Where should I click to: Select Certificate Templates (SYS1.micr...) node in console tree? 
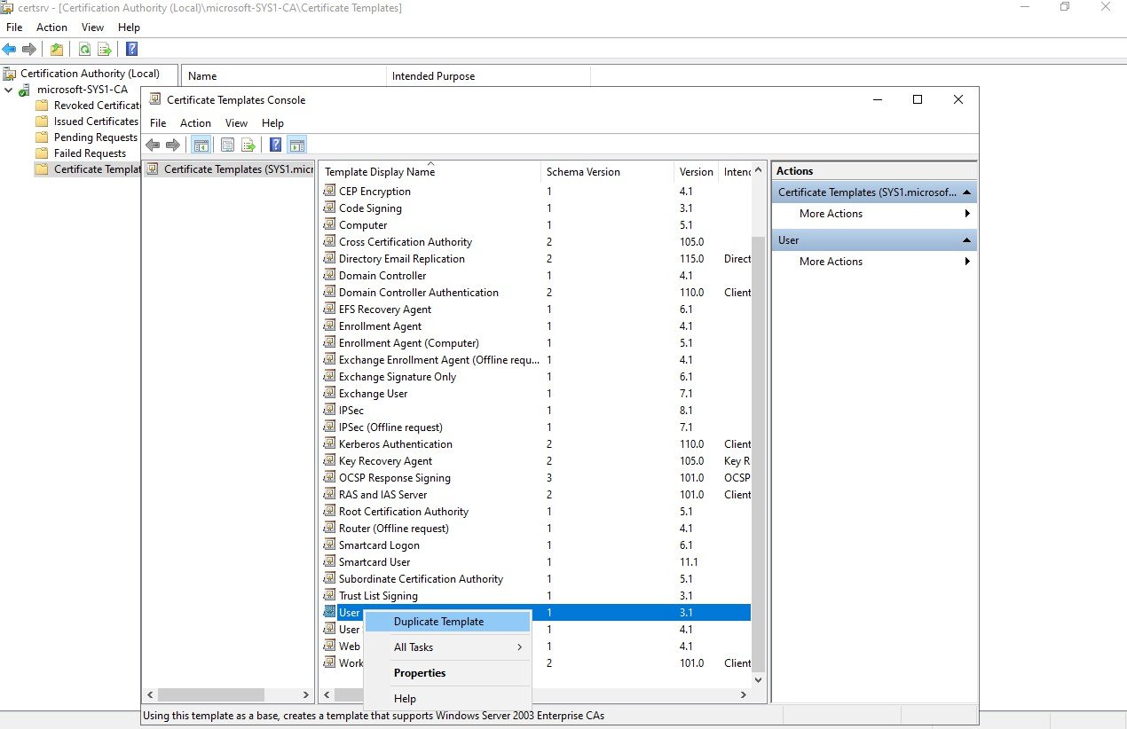coord(231,169)
